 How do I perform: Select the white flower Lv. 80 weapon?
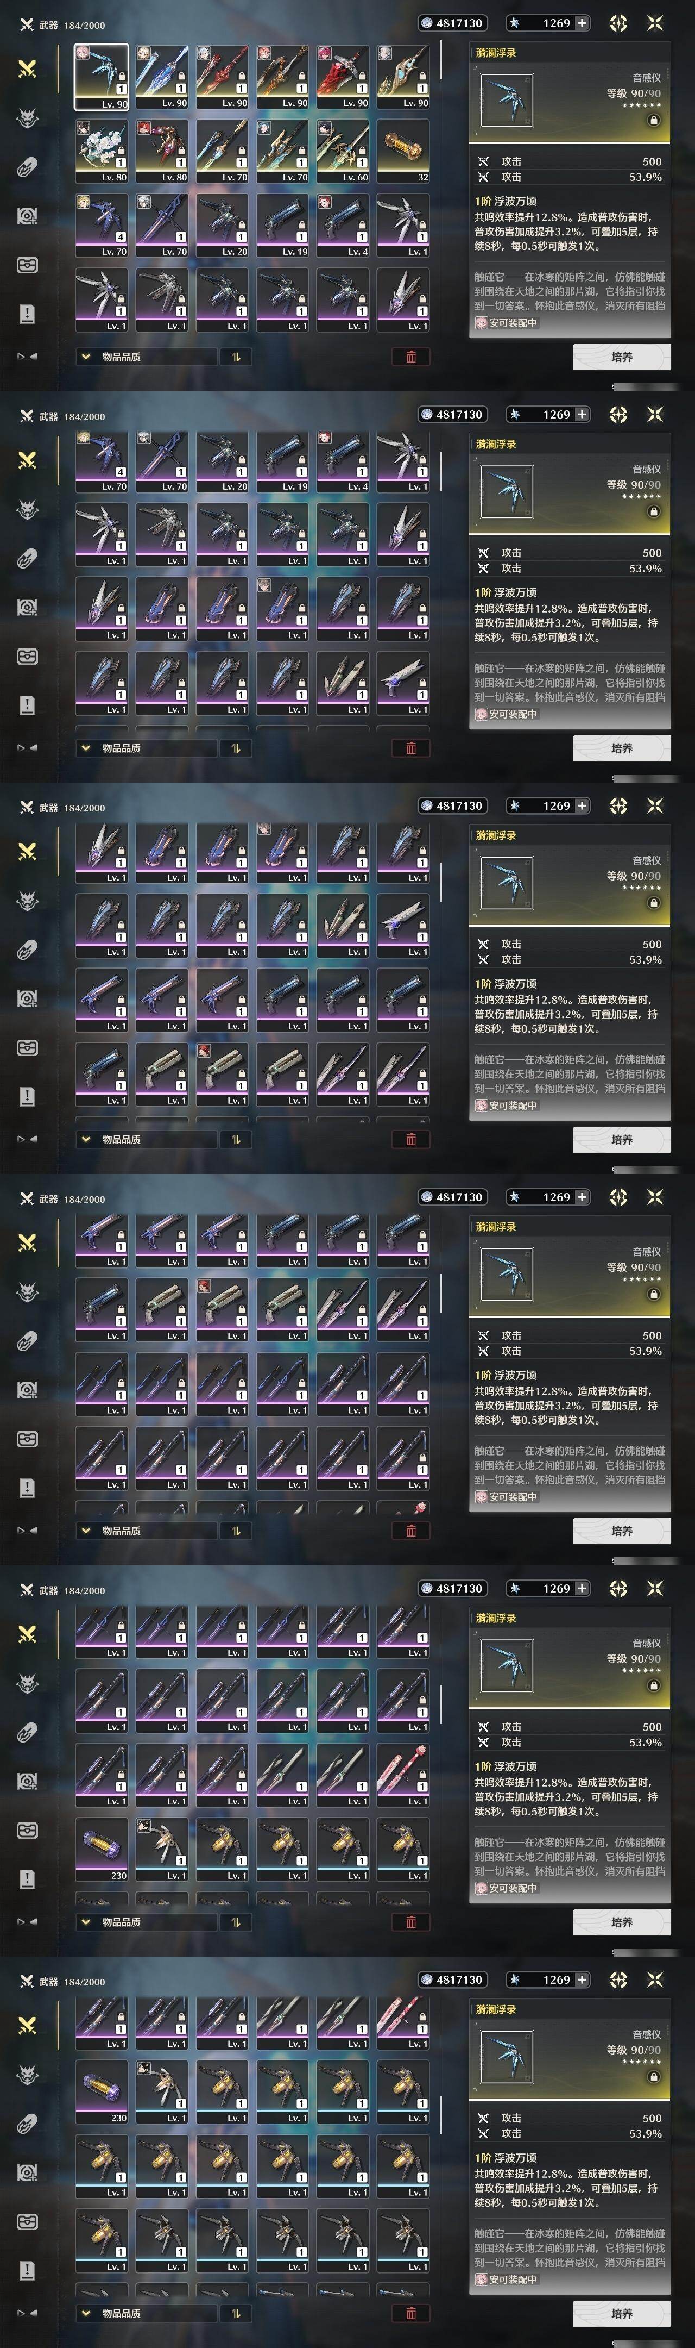101,151
